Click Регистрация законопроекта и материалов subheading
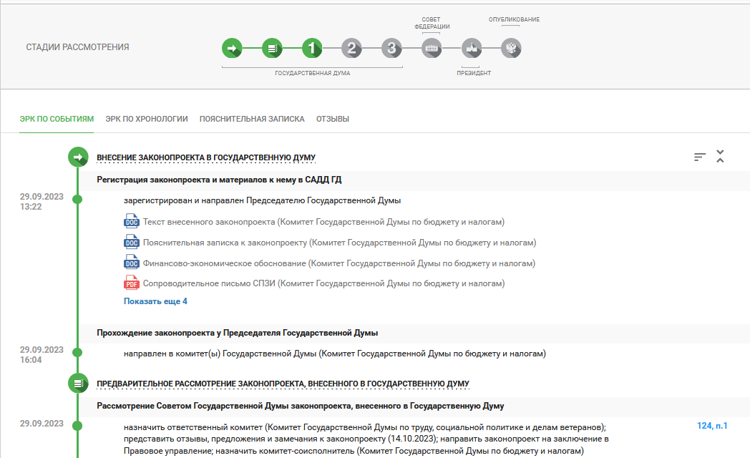Image resolution: width=750 pixels, height=458 pixels. (219, 180)
